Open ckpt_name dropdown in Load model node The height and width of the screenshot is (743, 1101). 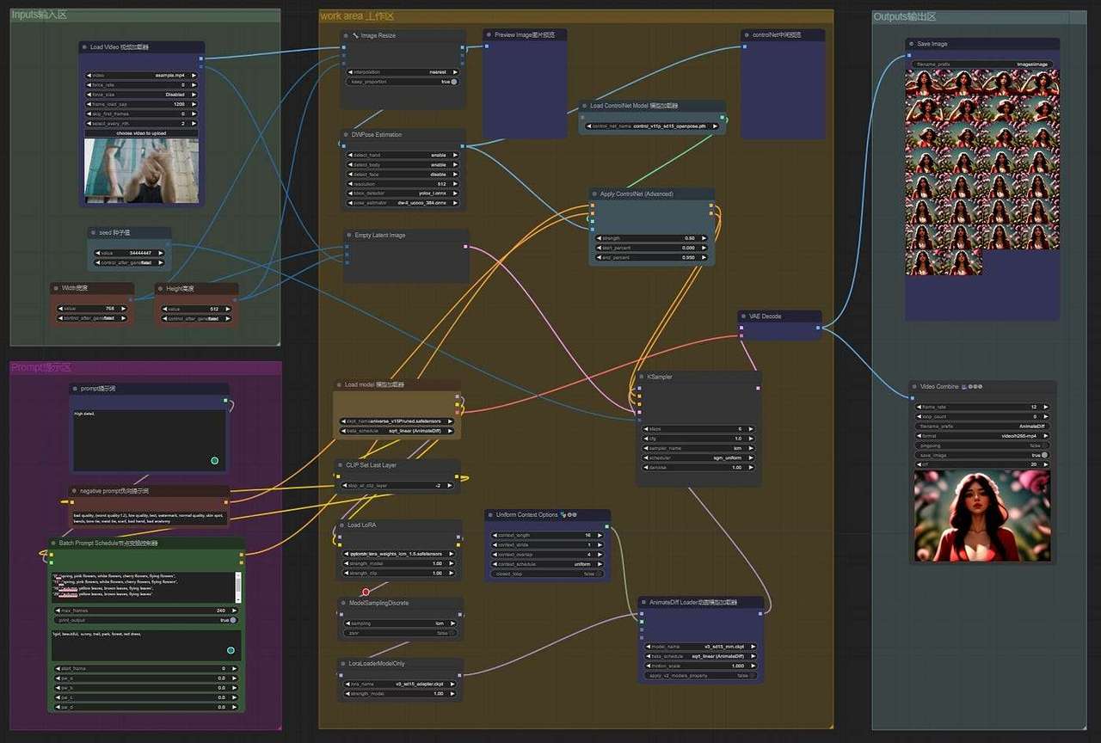point(397,421)
